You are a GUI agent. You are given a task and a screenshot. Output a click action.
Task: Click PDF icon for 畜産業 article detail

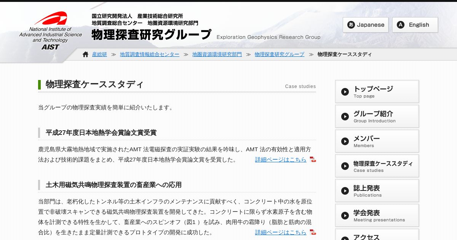[313, 232]
